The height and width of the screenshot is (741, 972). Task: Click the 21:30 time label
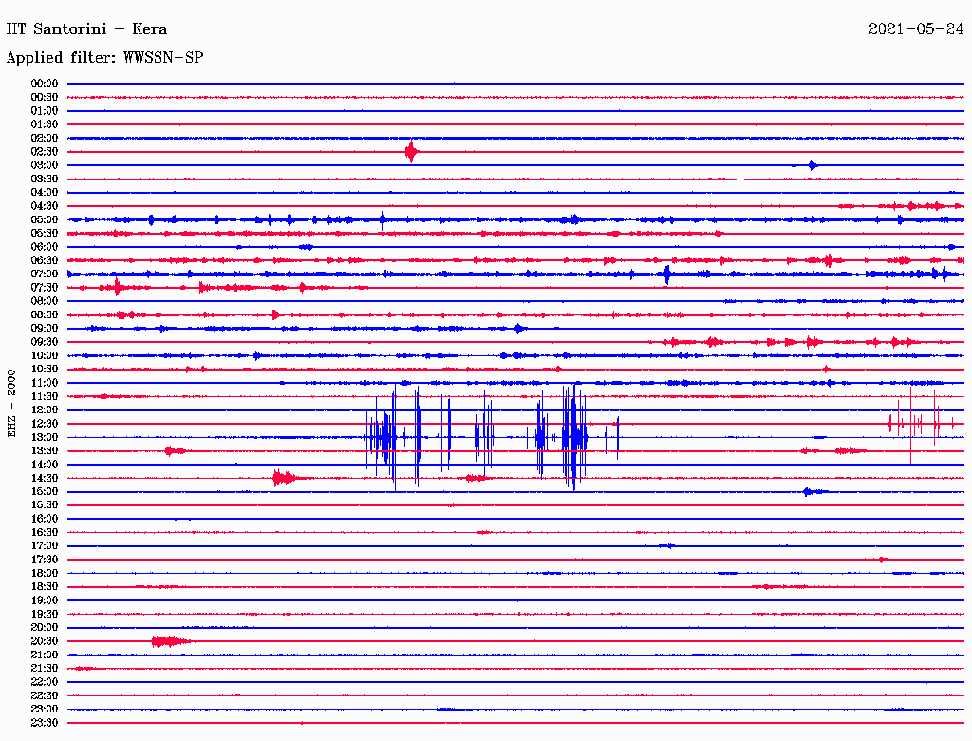tap(45, 669)
